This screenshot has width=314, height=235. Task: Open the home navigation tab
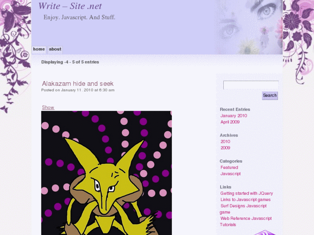[39, 50]
